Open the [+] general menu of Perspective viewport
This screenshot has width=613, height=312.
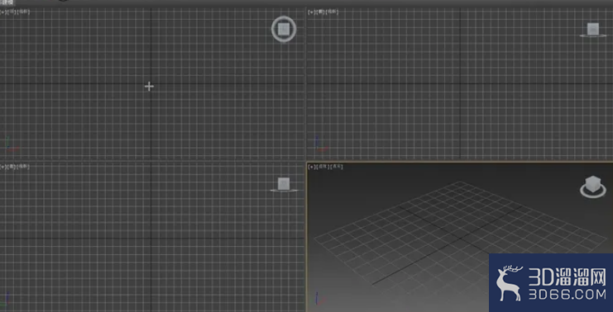pyautogui.click(x=312, y=167)
